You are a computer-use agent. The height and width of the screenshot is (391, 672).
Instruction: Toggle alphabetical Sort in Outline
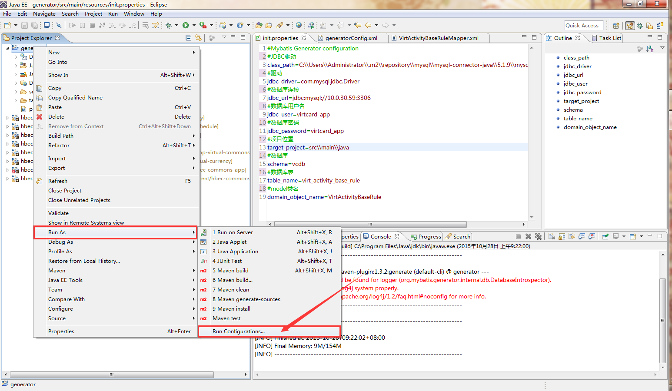650,49
